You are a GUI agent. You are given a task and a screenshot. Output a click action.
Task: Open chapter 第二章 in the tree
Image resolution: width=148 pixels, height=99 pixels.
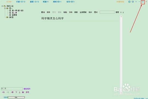(x=15, y=13)
